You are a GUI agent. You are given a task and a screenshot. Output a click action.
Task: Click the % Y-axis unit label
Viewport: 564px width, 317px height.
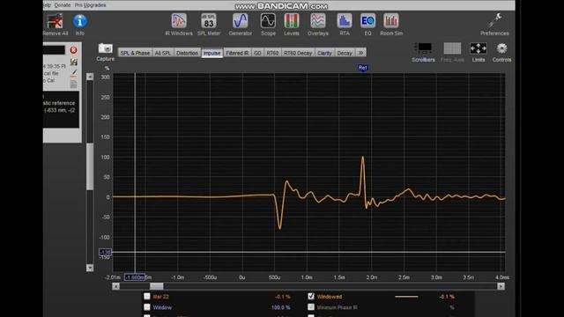(x=107, y=68)
